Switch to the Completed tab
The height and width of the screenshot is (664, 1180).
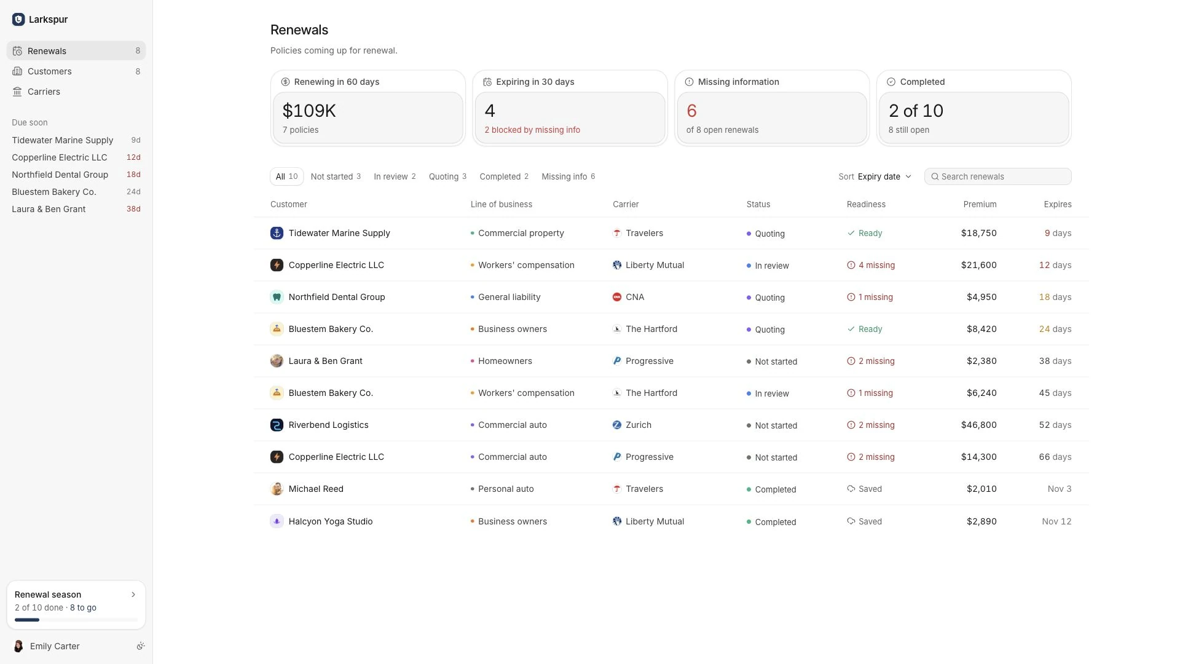(504, 176)
